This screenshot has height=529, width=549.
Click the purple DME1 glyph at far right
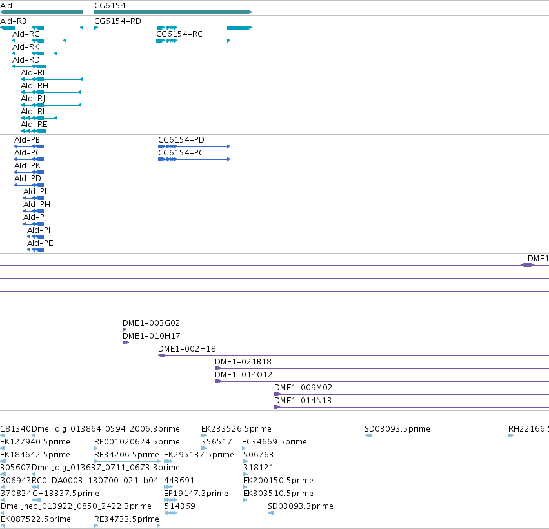pos(527,265)
